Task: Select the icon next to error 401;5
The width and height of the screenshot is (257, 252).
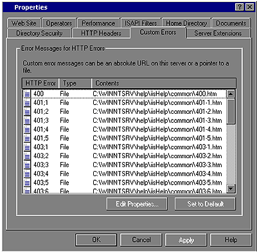Action: 27,138
